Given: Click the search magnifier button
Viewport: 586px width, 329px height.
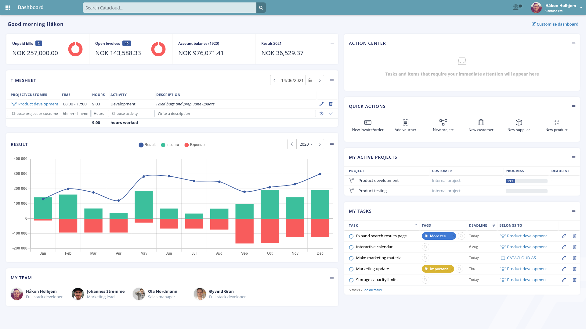Looking at the screenshot, I should click(x=261, y=8).
